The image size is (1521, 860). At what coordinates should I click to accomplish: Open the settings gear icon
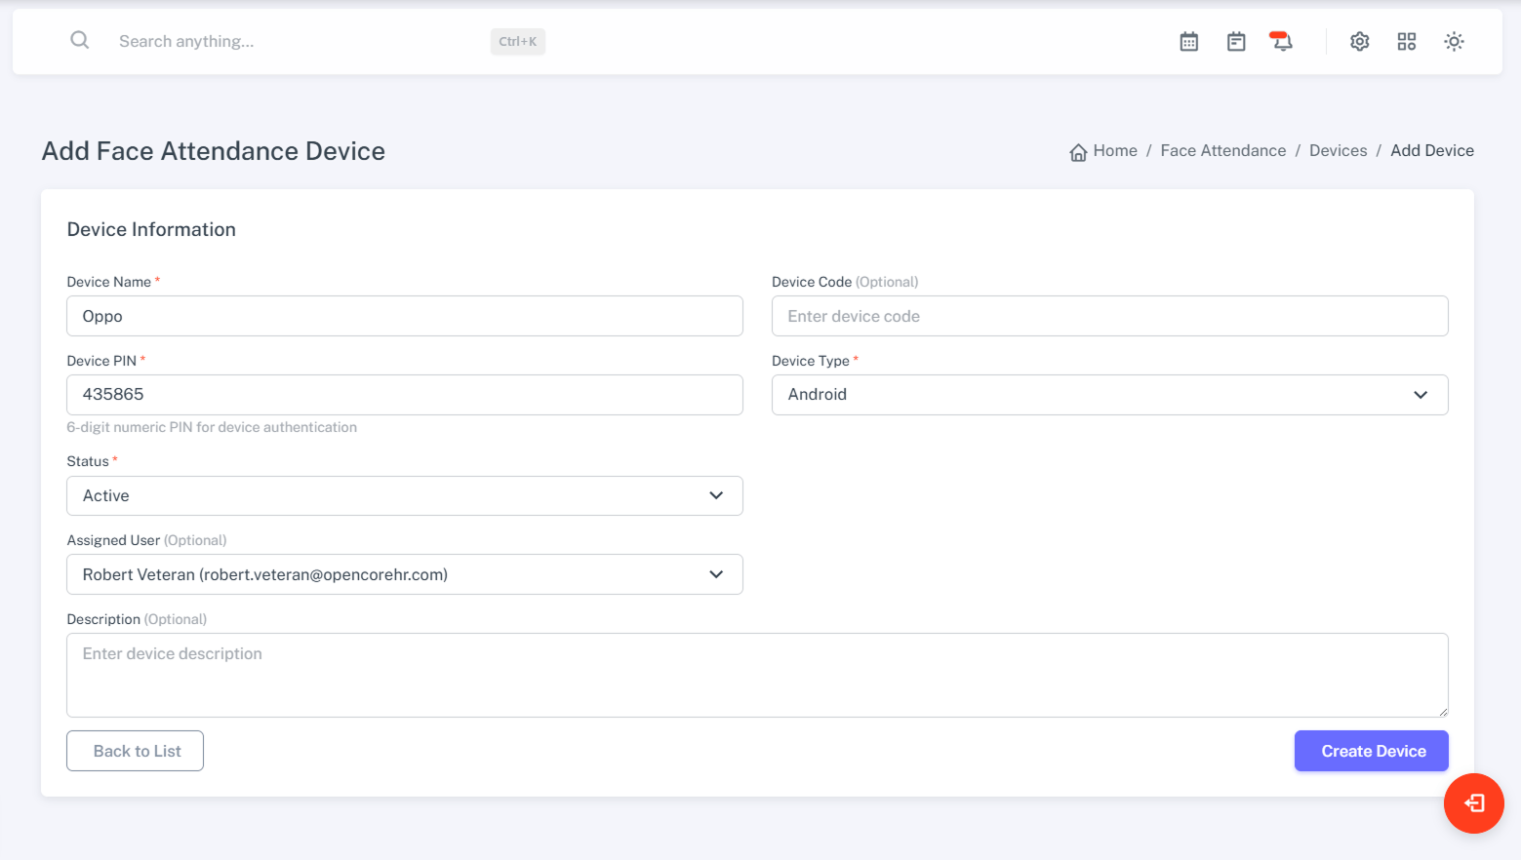point(1359,42)
